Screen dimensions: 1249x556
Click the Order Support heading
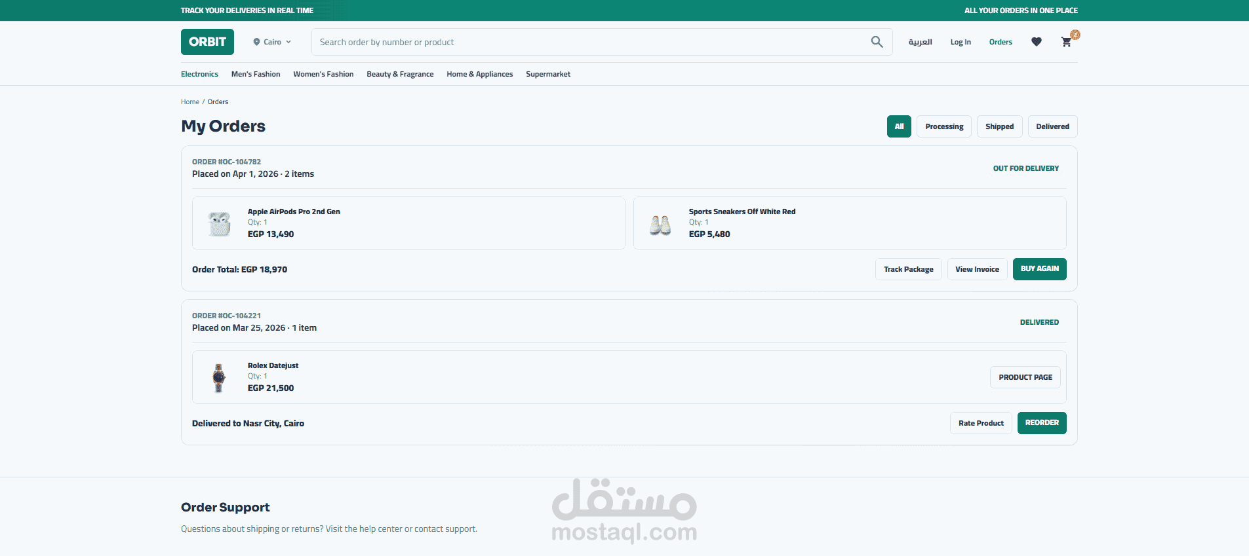click(225, 508)
